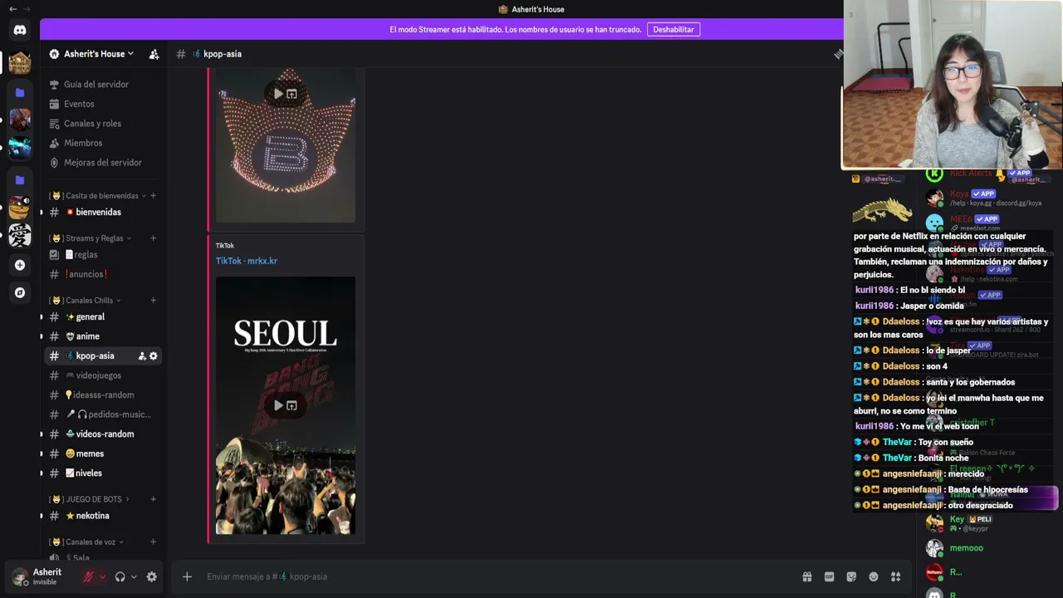The width and height of the screenshot is (1063, 598).
Task: Toggle headphones deafen
Action: tap(120, 576)
